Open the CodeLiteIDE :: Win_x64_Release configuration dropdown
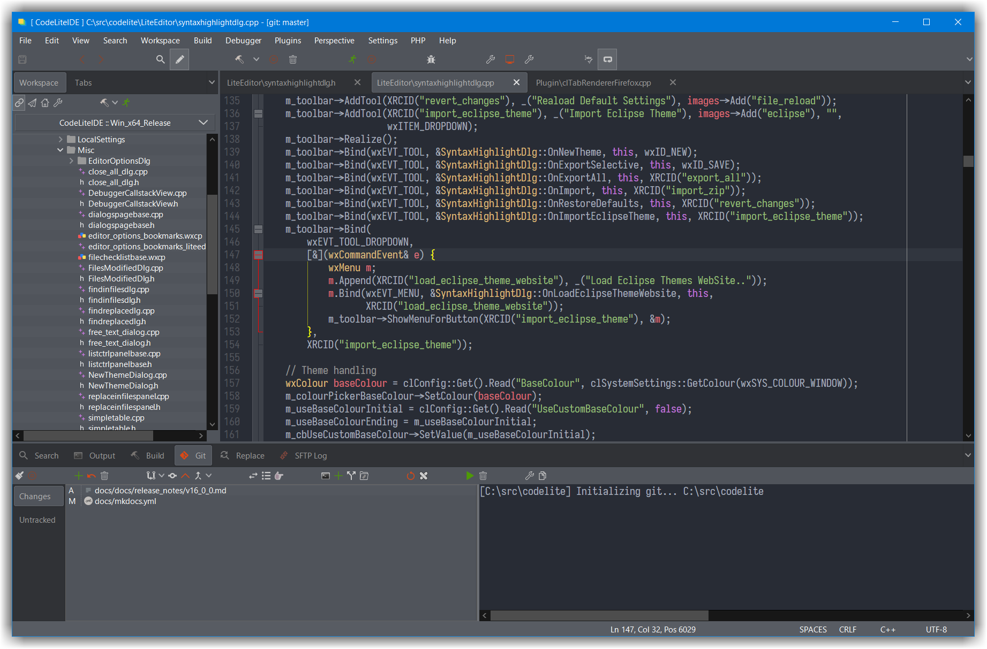Screen dimensions: 987x649 tap(204, 123)
